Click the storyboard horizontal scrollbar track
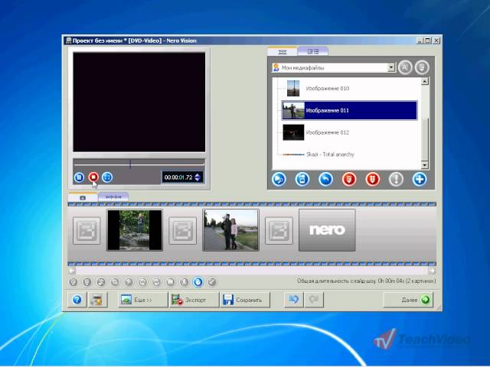Image resolution: width=490 pixels, height=367 pixels. pyautogui.click(x=252, y=271)
